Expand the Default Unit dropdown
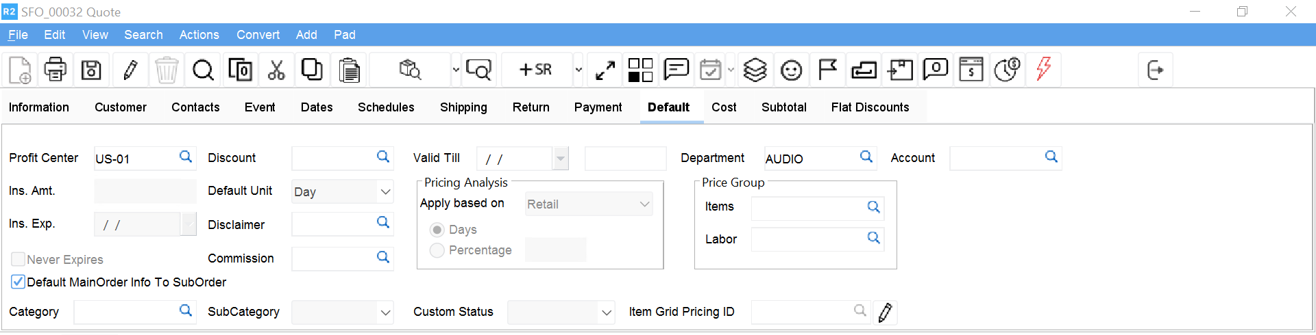This screenshot has height=335, width=1316. pos(385,192)
